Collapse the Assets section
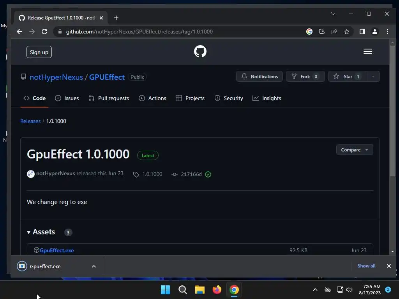The width and height of the screenshot is (399, 299). pyautogui.click(x=41, y=232)
